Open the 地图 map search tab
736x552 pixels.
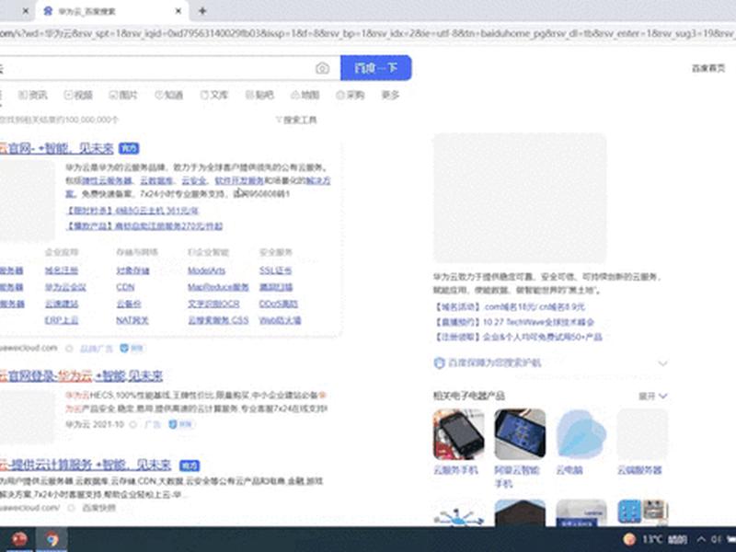coord(305,96)
